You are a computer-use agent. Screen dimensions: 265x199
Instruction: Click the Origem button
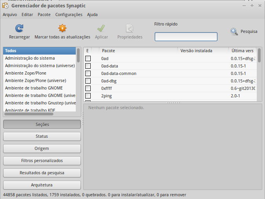(42, 148)
